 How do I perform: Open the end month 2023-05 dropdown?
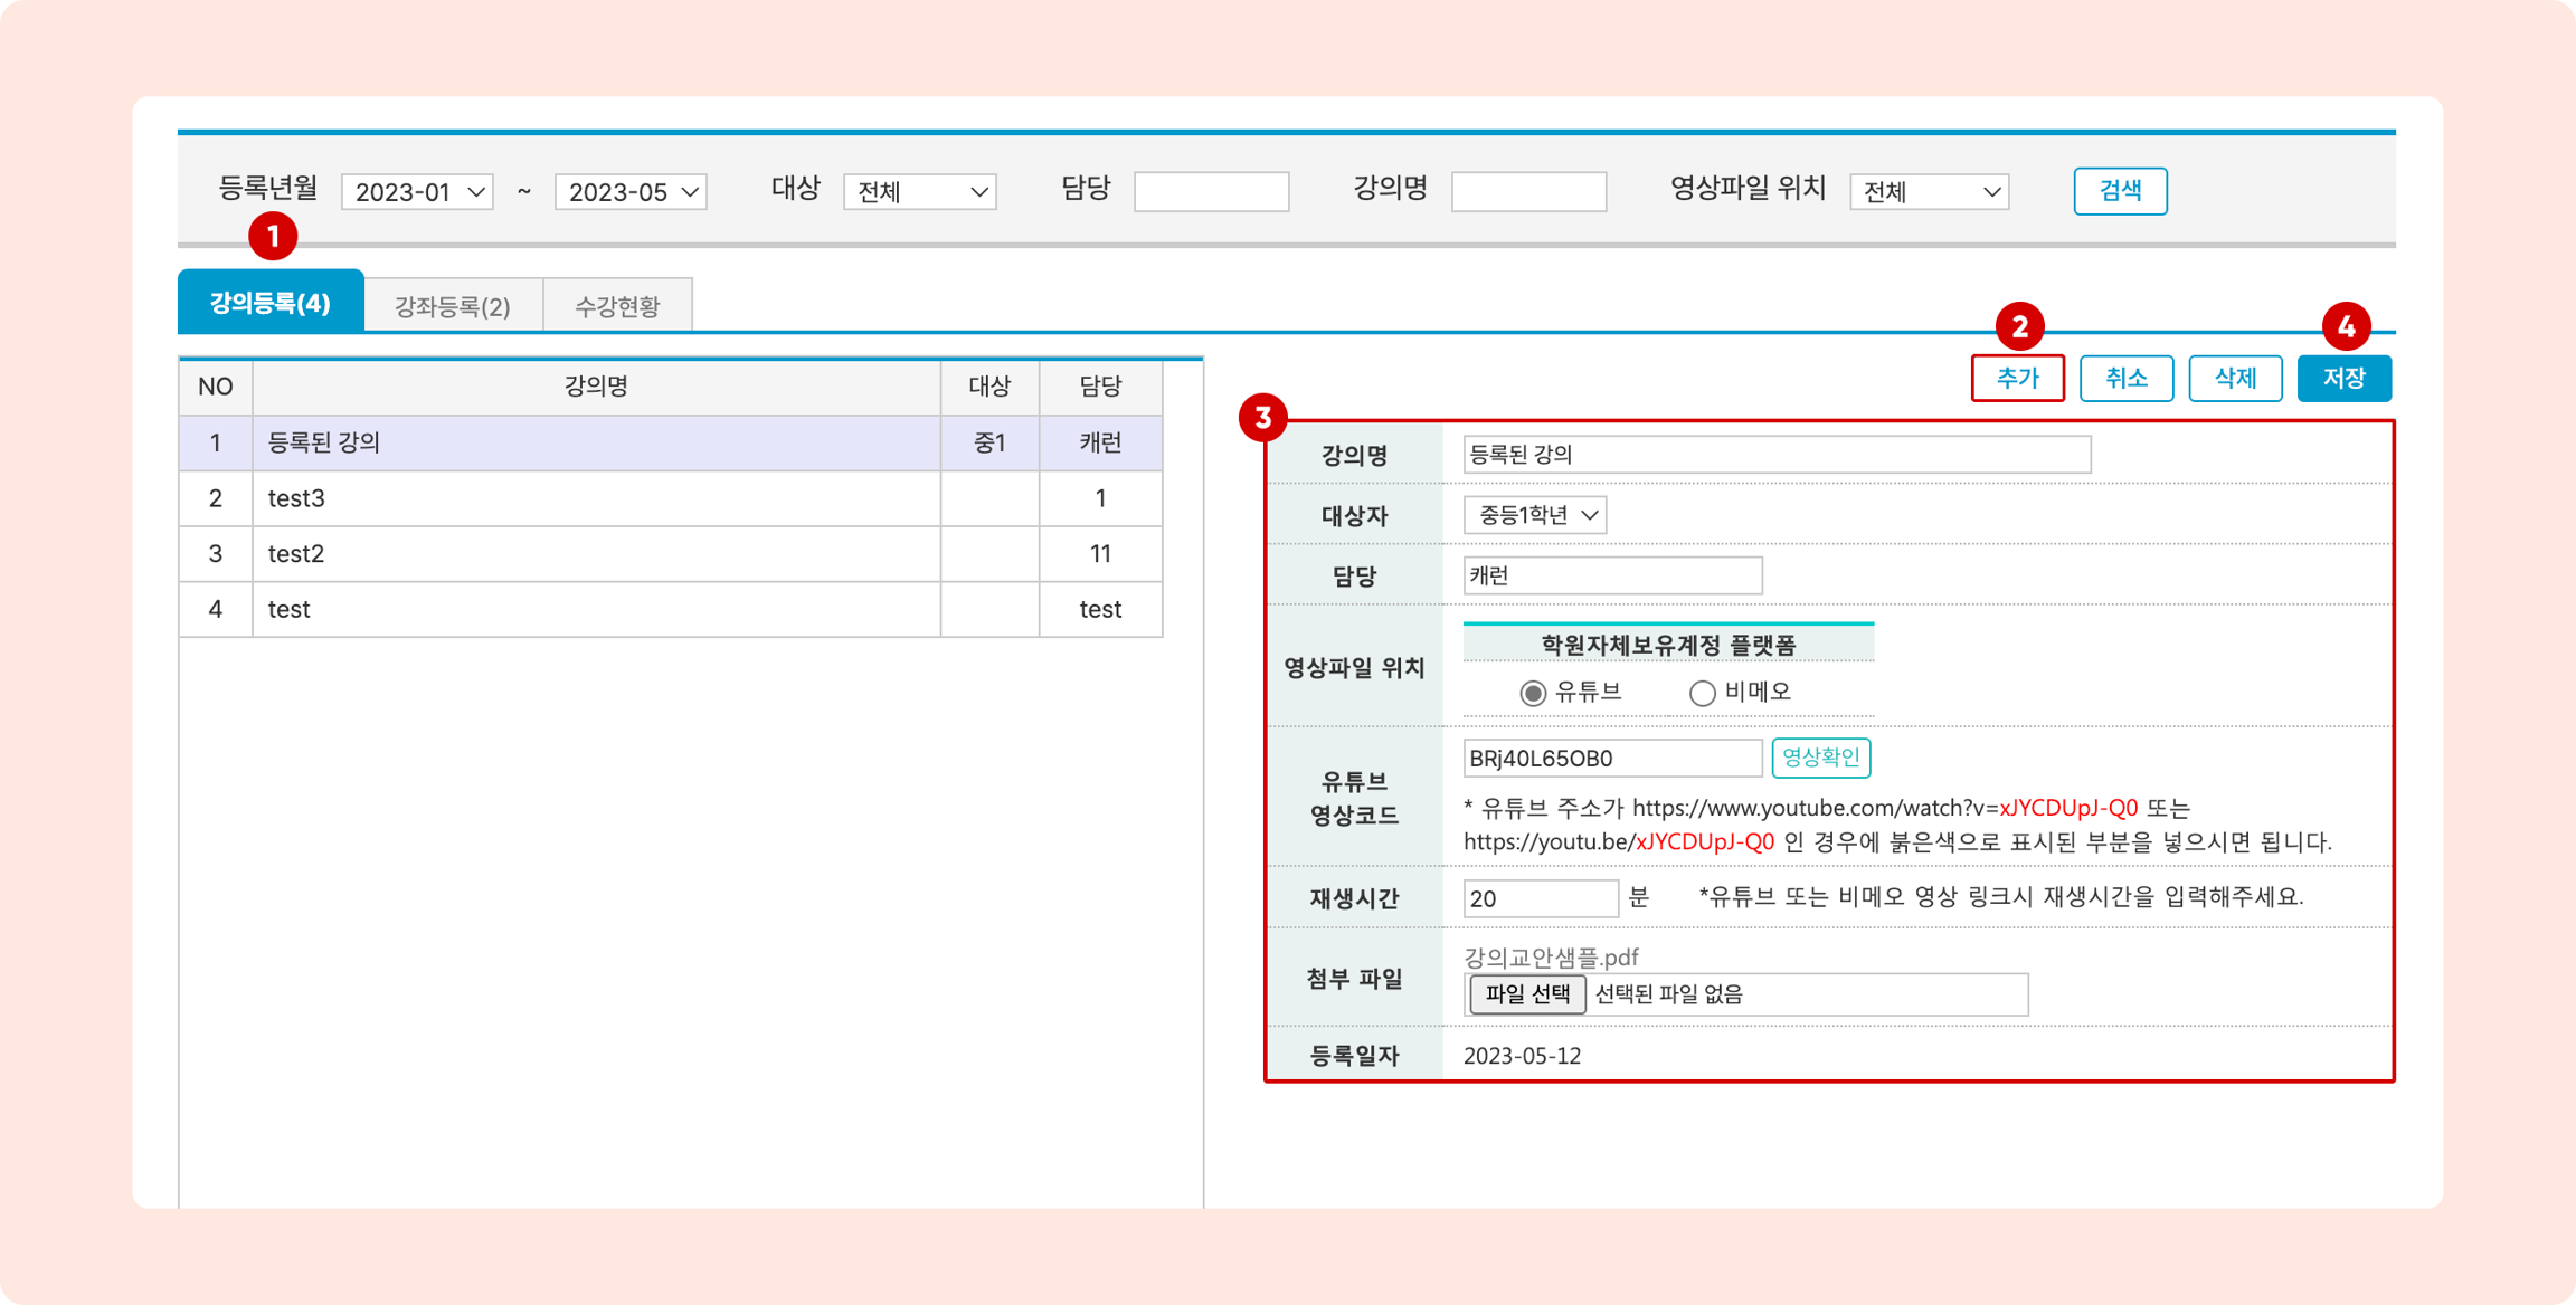coord(631,192)
